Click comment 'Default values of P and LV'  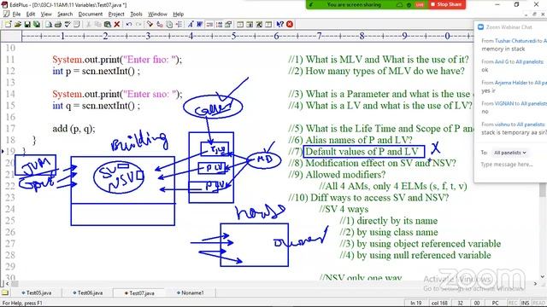pyautogui.click(x=362, y=152)
